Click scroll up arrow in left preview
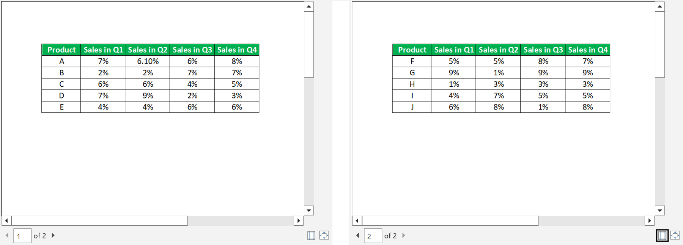Screen dimensions: 683x245 tap(309, 6)
